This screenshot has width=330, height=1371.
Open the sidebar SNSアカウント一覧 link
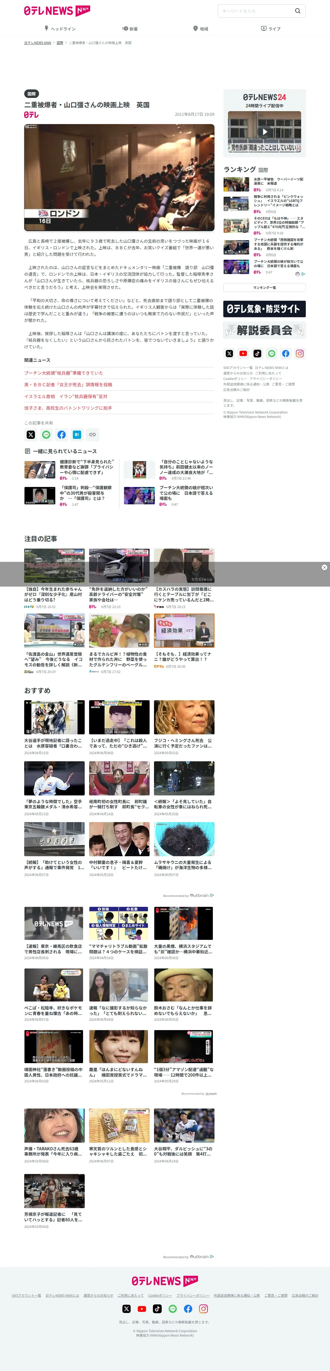pos(238,368)
